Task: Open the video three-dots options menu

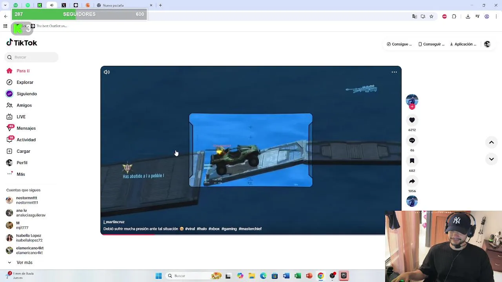Action: pyautogui.click(x=394, y=72)
